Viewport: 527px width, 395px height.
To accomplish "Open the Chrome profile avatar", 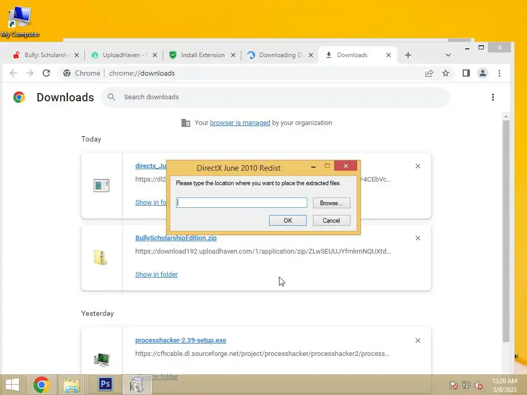I will (483, 73).
